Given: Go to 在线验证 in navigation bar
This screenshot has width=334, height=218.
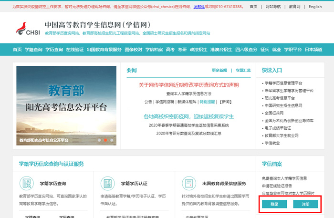Looking at the screenshot, I should [x=74, y=50].
